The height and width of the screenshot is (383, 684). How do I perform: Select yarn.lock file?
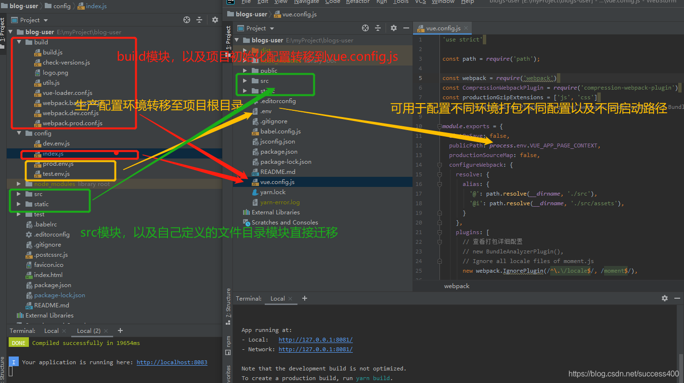coord(269,192)
